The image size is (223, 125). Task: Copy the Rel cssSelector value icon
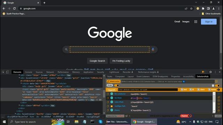pos(108,94)
